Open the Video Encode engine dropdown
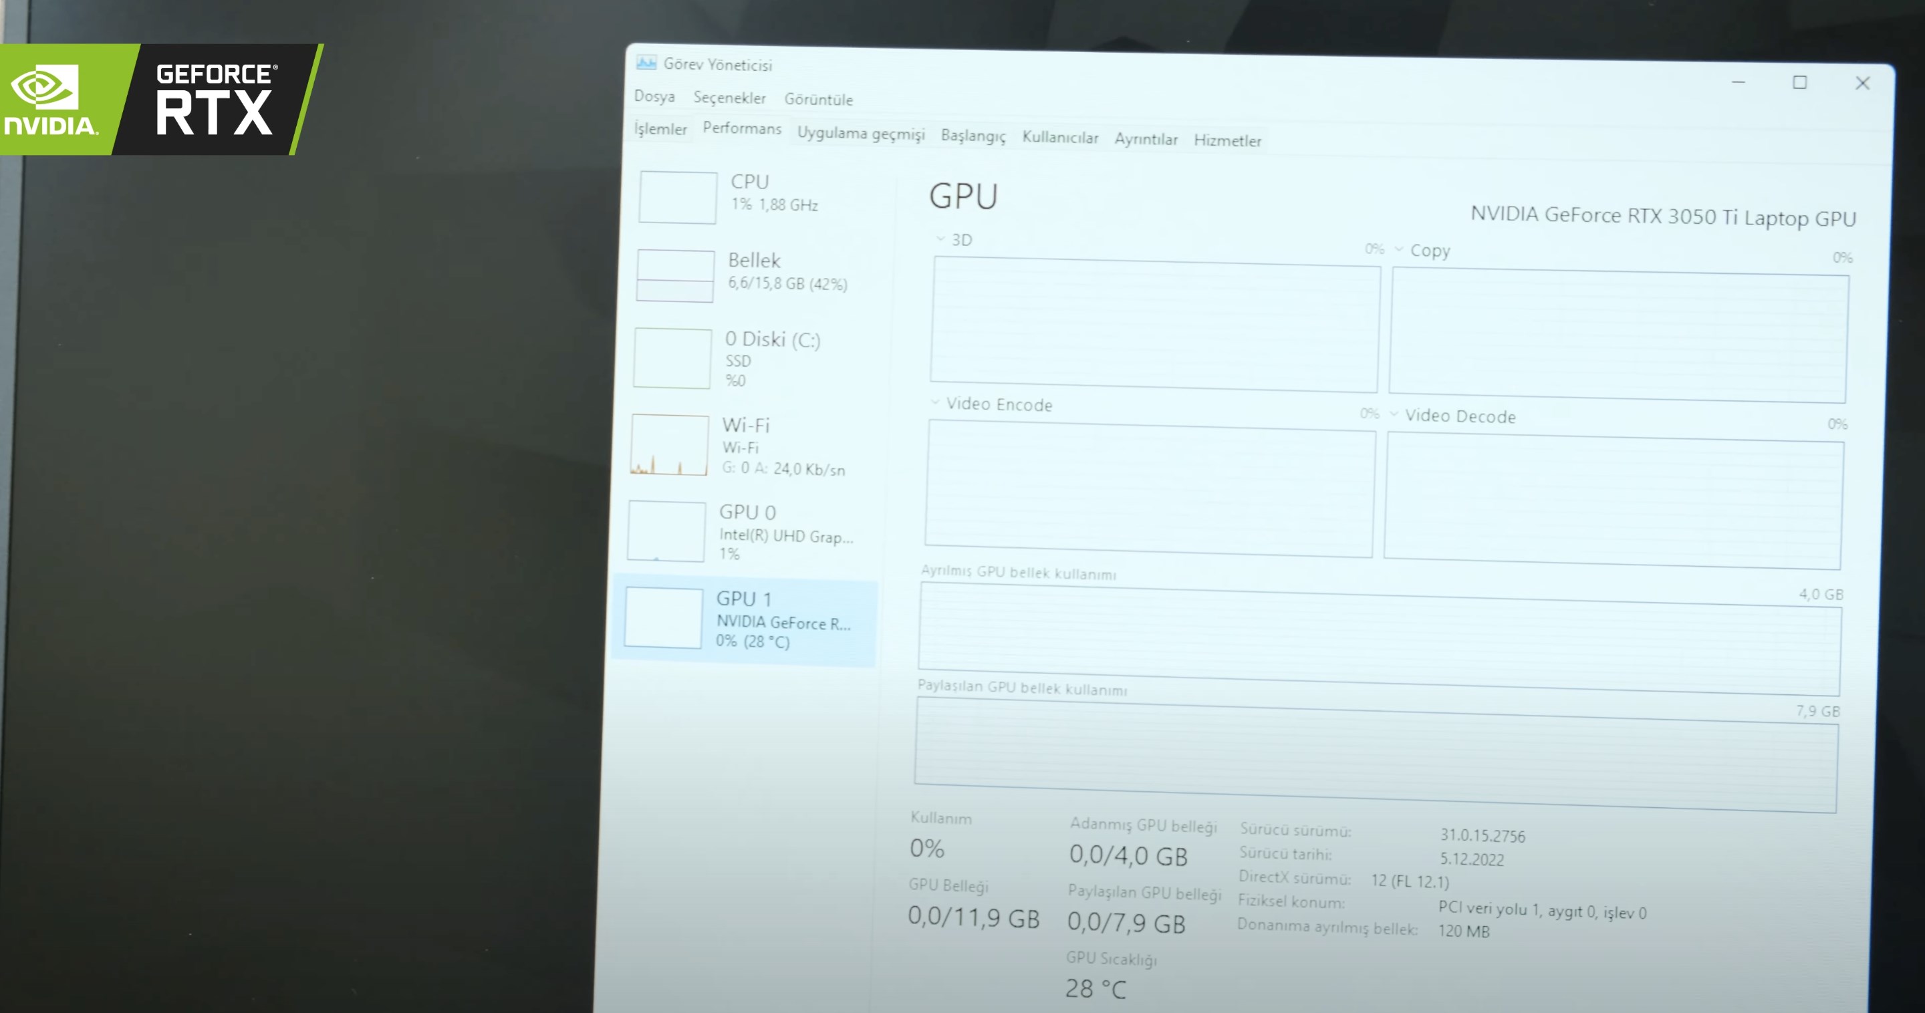Image resolution: width=1925 pixels, height=1013 pixels. tap(935, 402)
